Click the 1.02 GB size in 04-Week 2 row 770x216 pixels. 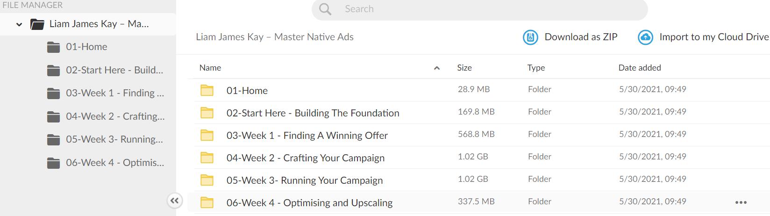[473, 157]
